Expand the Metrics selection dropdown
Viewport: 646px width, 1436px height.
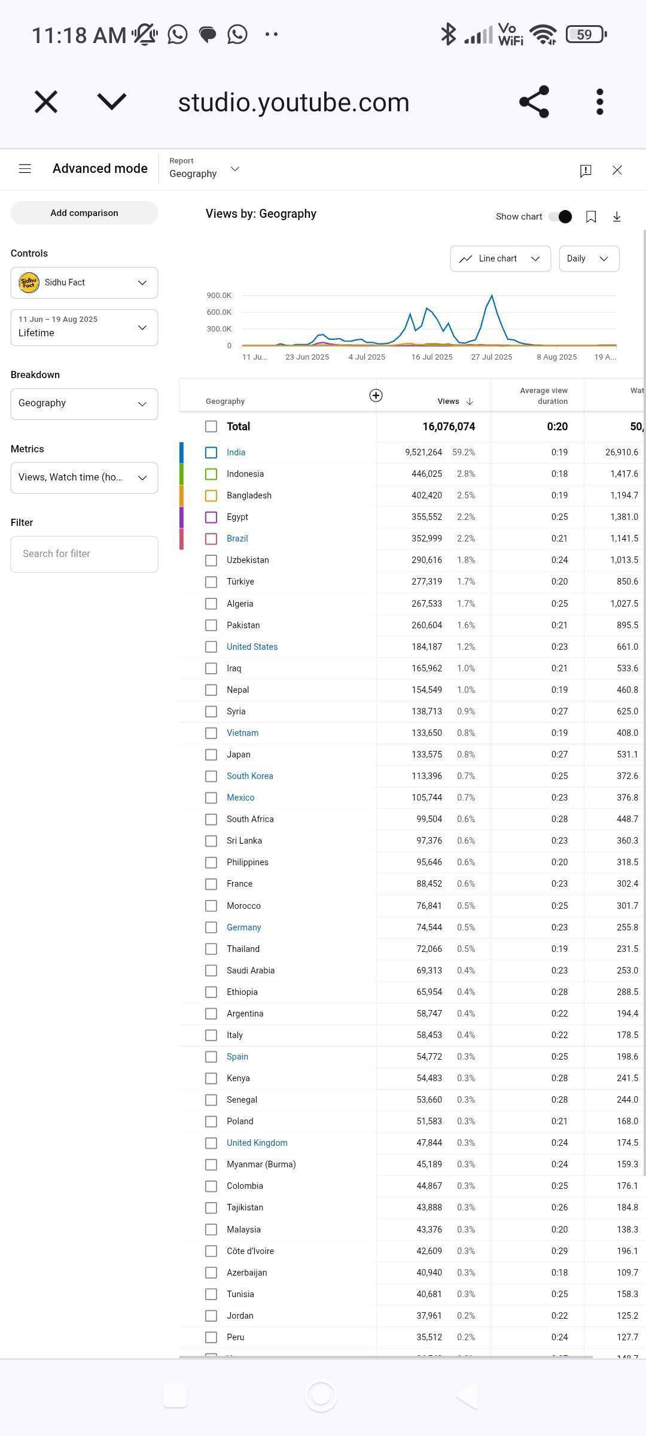click(84, 477)
